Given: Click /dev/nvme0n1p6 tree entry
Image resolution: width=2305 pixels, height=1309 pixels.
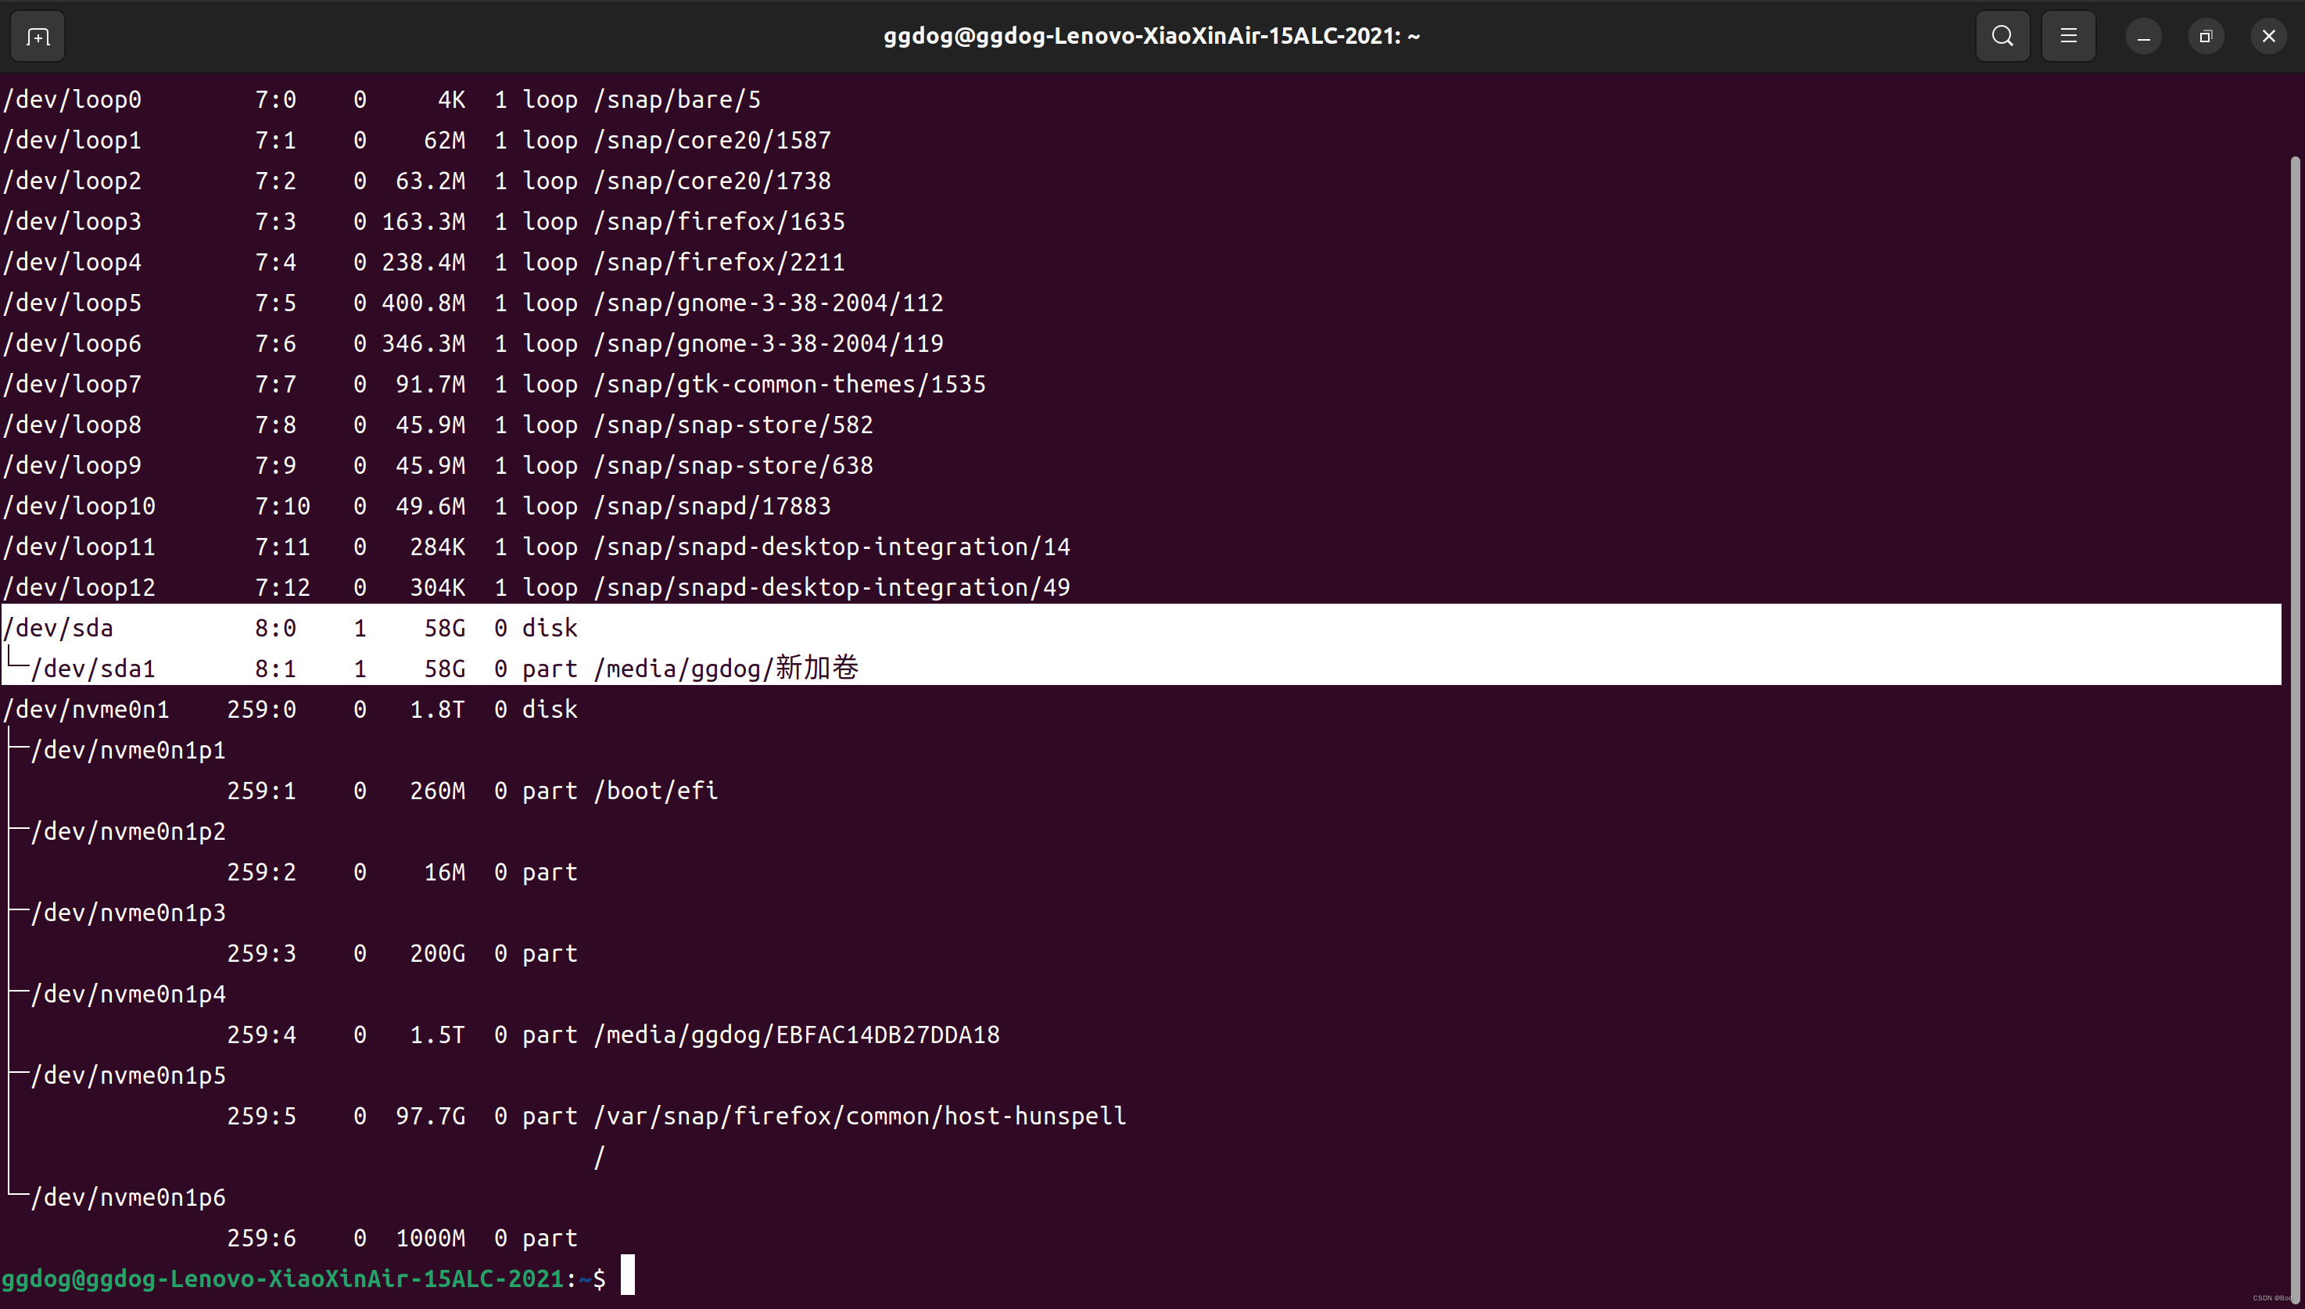Looking at the screenshot, I should click(x=127, y=1197).
